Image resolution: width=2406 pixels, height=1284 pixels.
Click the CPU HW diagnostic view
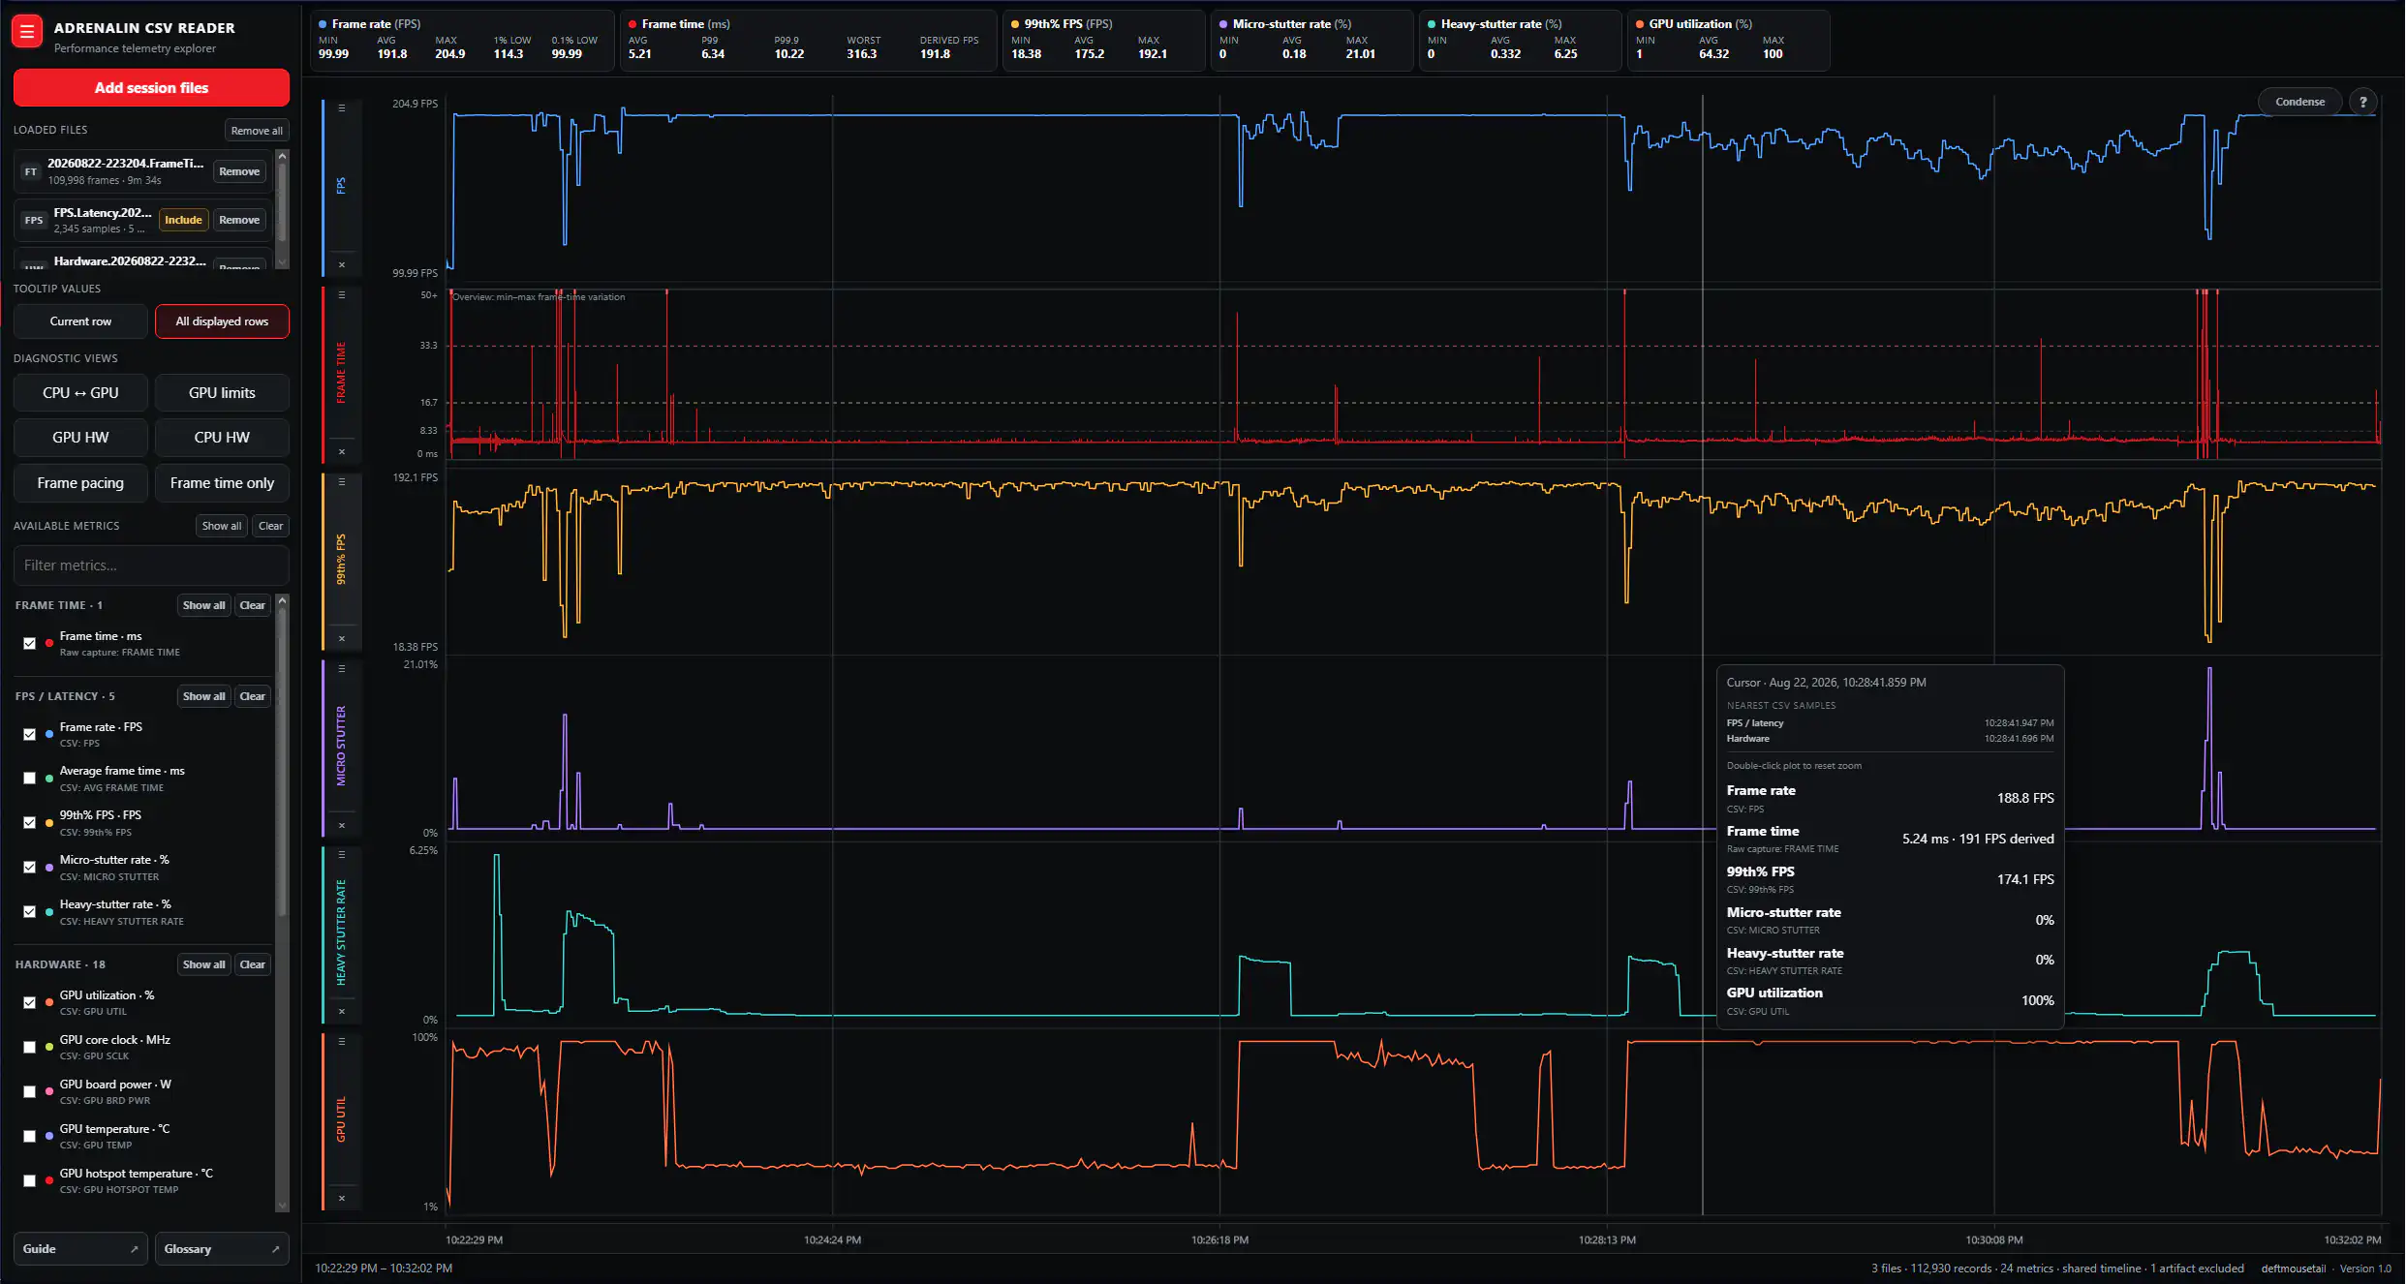coord(222,438)
